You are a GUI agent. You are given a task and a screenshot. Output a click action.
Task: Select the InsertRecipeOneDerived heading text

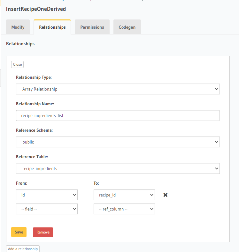point(36,9)
